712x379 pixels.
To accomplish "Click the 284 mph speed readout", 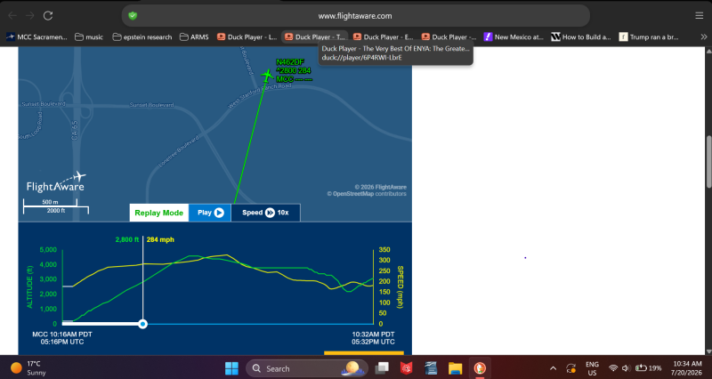I will [160, 239].
